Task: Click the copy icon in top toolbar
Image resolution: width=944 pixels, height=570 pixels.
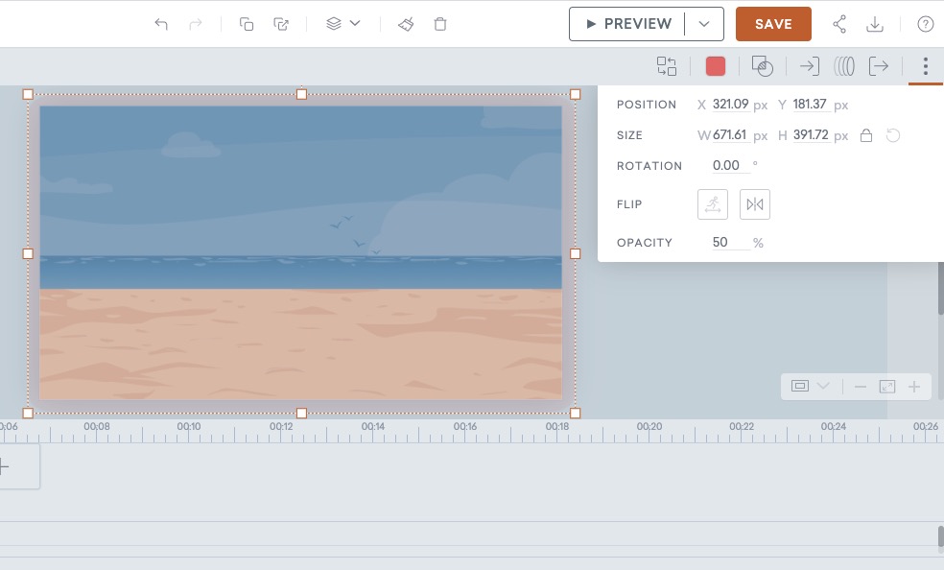Action: coord(247,24)
